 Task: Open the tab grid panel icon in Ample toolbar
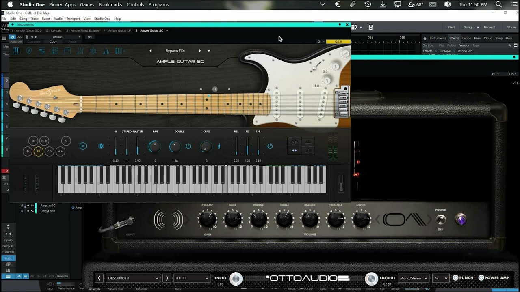[55, 51]
